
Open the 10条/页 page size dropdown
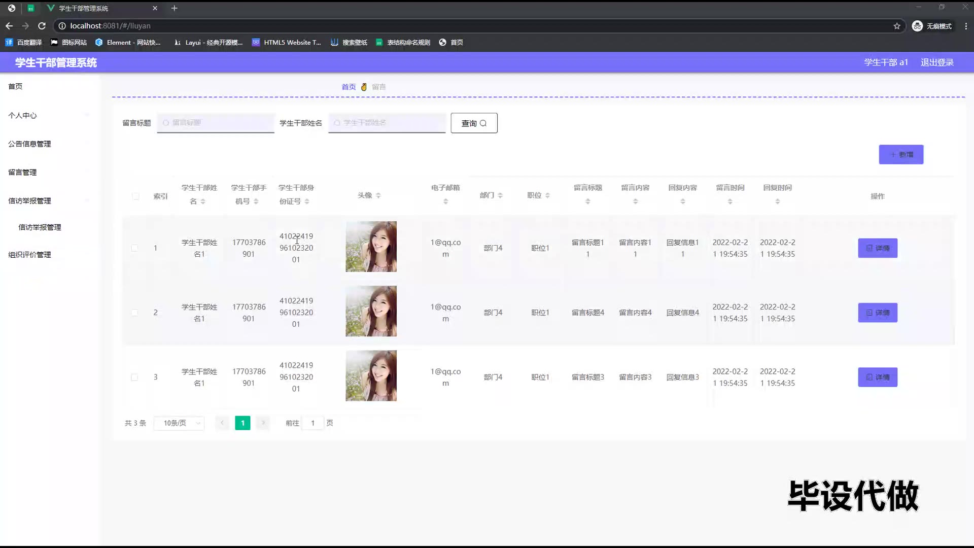(x=179, y=423)
